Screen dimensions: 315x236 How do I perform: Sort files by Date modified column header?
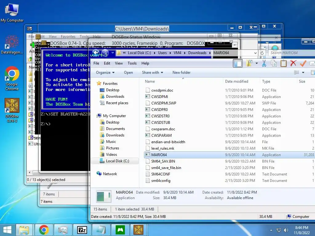[x=237, y=81]
